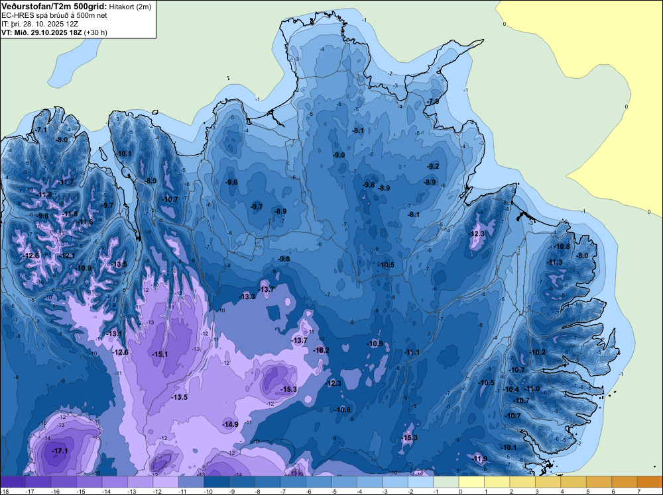The width and height of the screenshot is (663, 495).
Task: Click the -10.4 temperature label
Action: click(511, 390)
